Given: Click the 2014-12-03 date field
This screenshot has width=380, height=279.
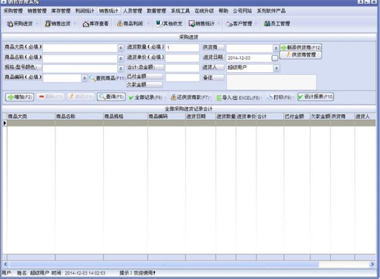Looking at the screenshot, I should 249,58.
